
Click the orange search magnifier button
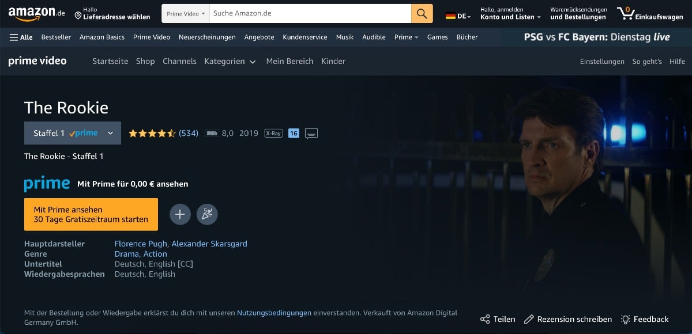pyautogui.click(x=422, y=13)
